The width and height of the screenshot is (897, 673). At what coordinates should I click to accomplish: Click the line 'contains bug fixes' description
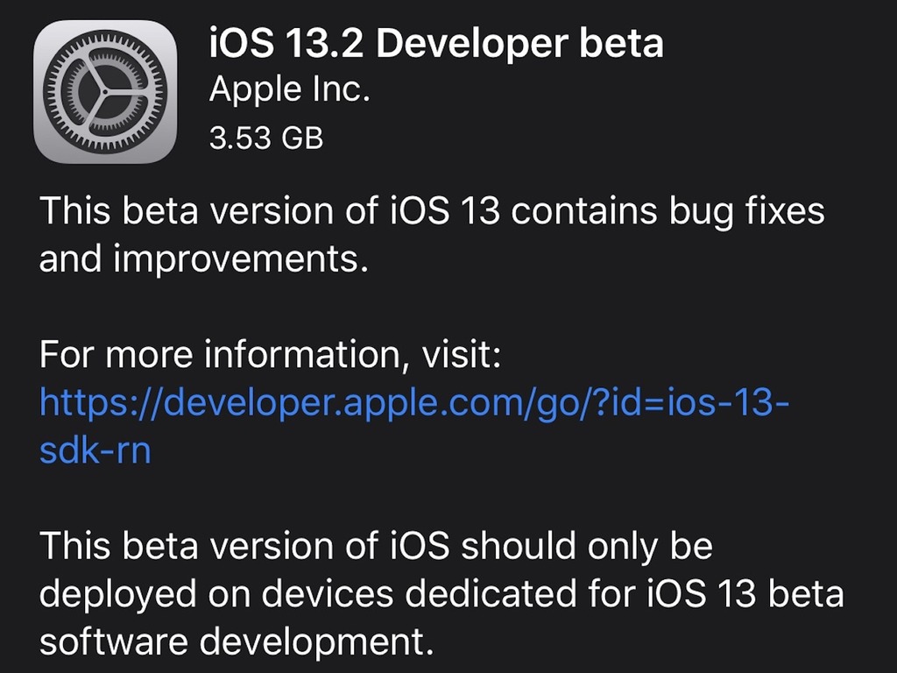(667, 211)
